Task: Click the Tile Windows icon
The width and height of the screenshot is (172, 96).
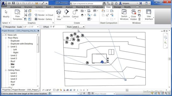Action: coord(139,19)
